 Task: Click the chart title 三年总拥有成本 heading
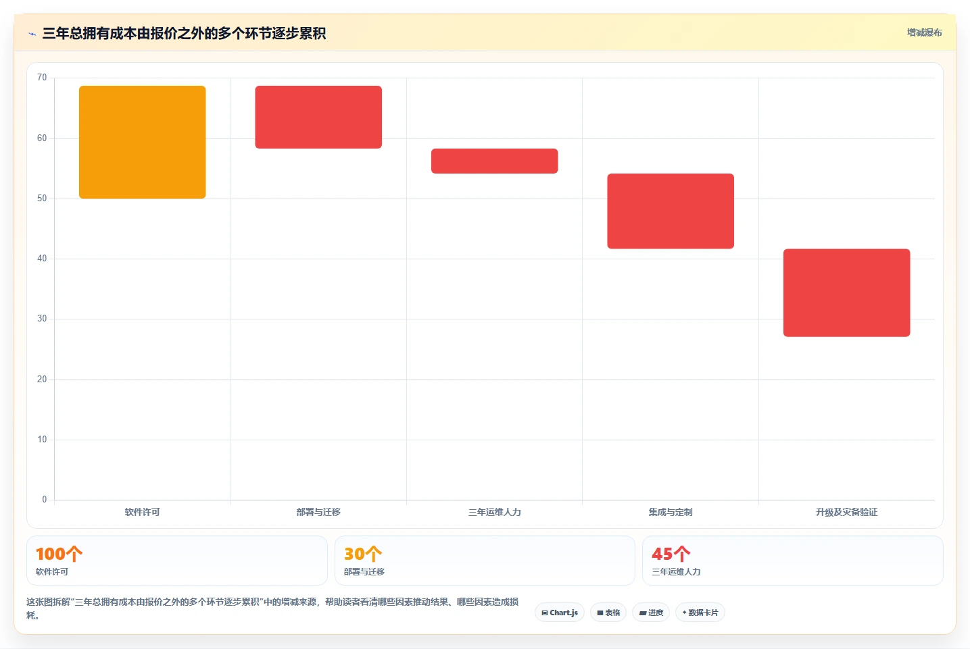(184, 33)
